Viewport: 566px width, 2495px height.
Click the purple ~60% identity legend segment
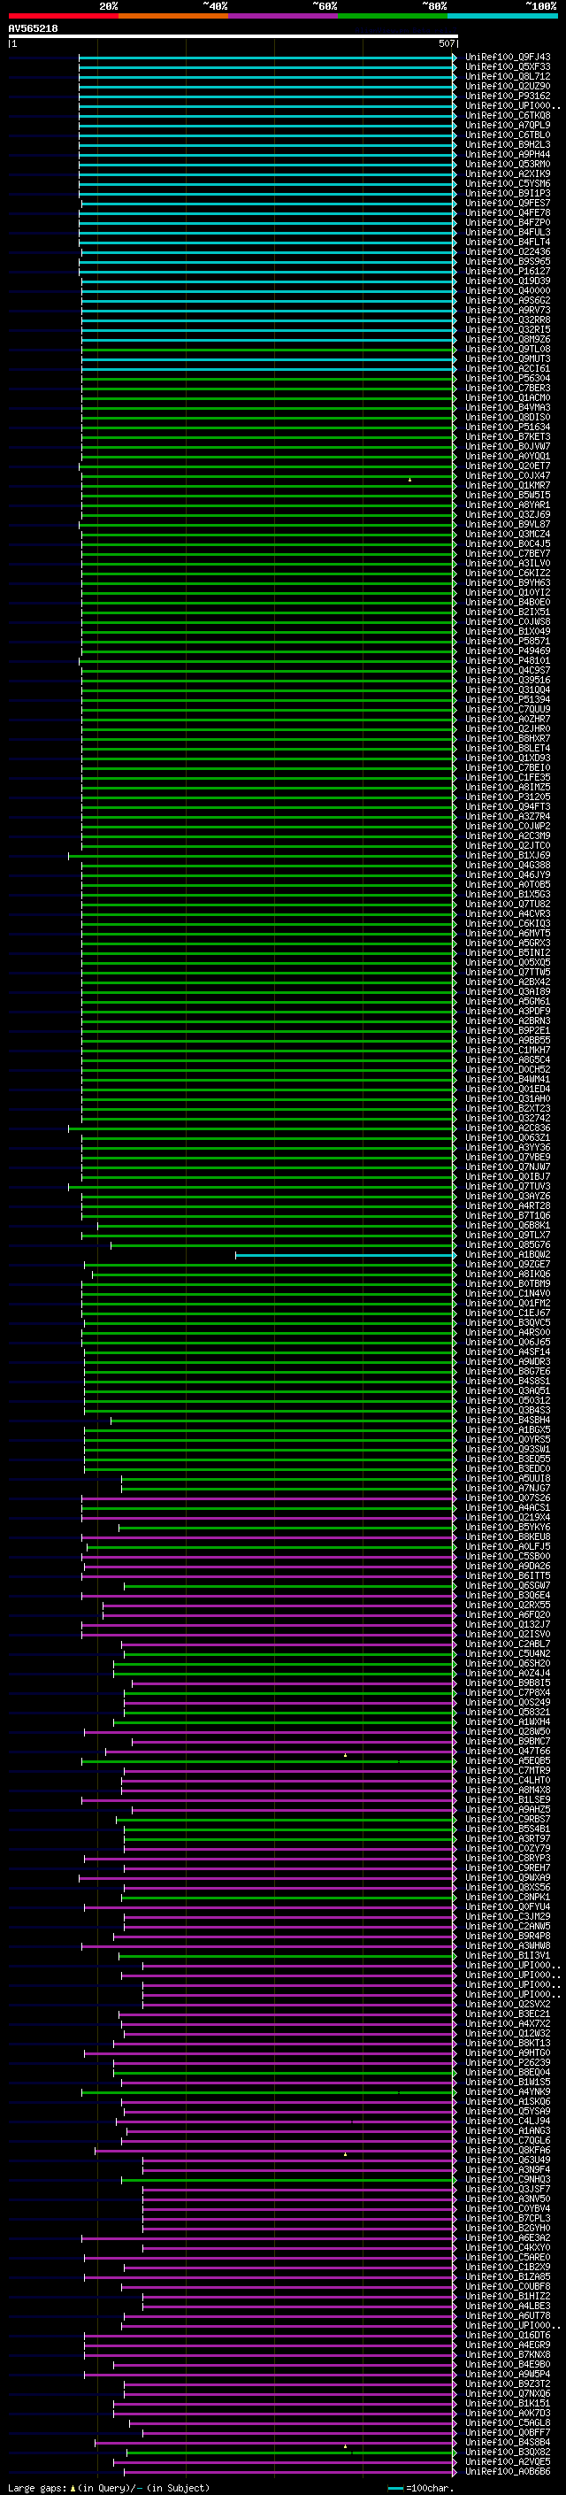click(282, 17)
